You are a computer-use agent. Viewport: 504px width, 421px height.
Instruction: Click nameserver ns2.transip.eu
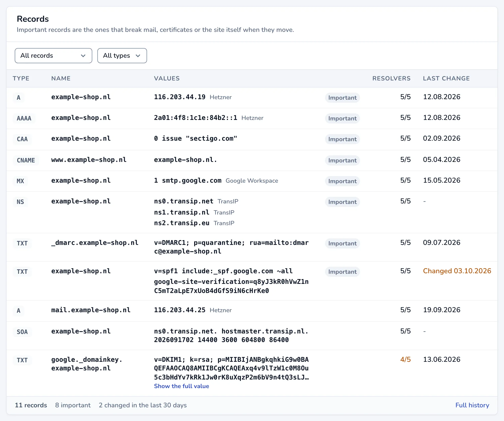coord(182,223)
